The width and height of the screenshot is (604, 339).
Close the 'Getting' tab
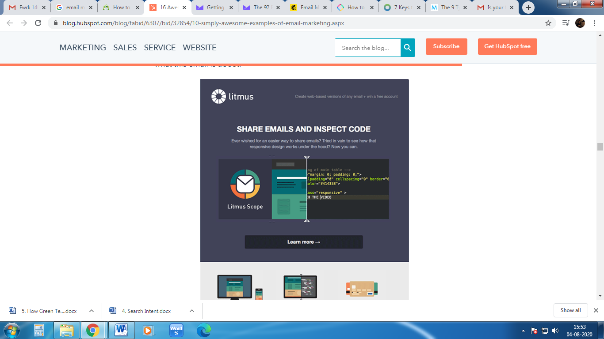[x=231, y=8]
